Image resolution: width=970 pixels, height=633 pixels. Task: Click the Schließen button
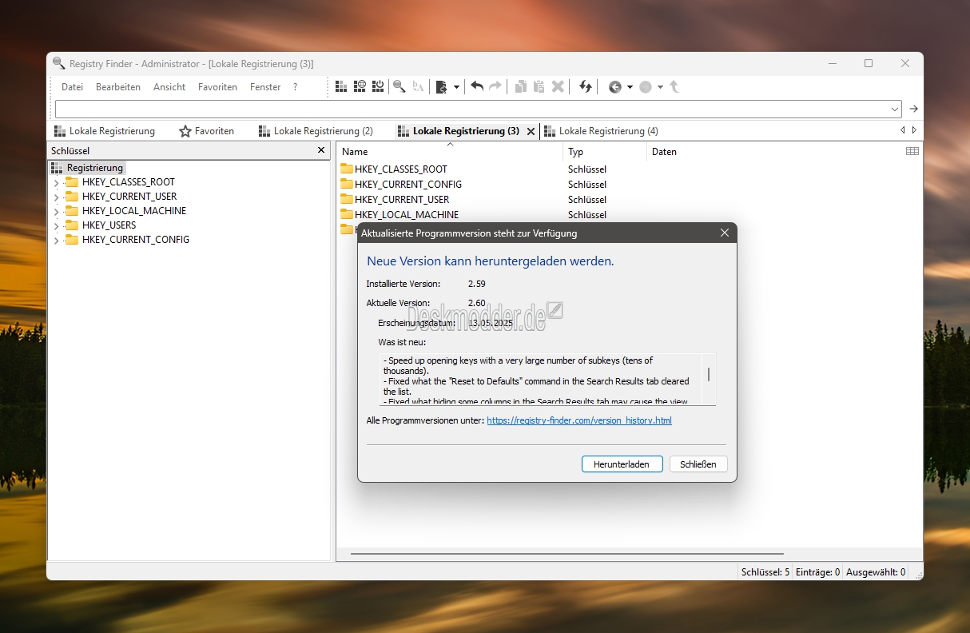(698, 464)
